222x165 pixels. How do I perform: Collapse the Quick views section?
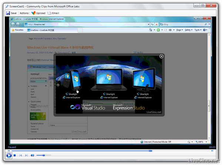click(x=29, y=102)
